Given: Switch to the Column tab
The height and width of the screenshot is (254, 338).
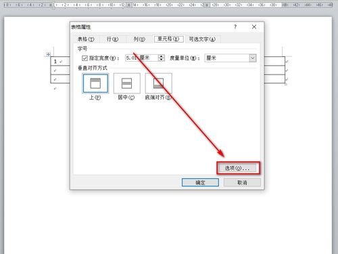Looking at the screenshot, I should click(x=139, y=39).
